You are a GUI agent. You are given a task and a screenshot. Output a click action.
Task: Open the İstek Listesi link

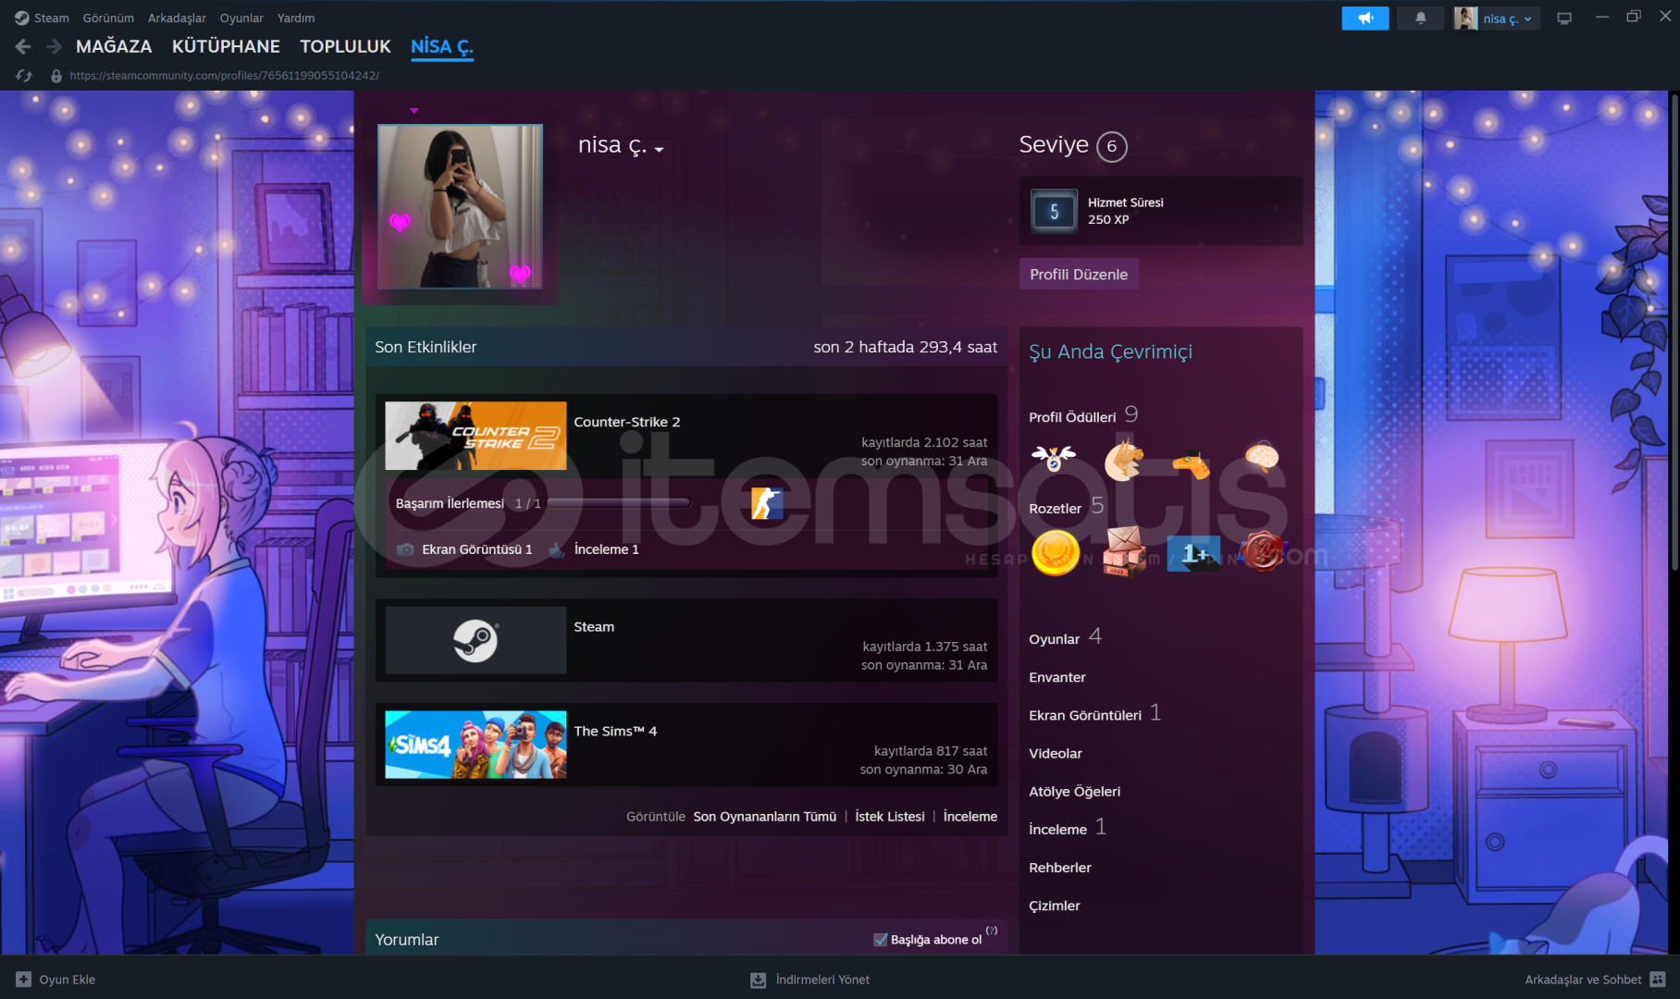(890, 817)
